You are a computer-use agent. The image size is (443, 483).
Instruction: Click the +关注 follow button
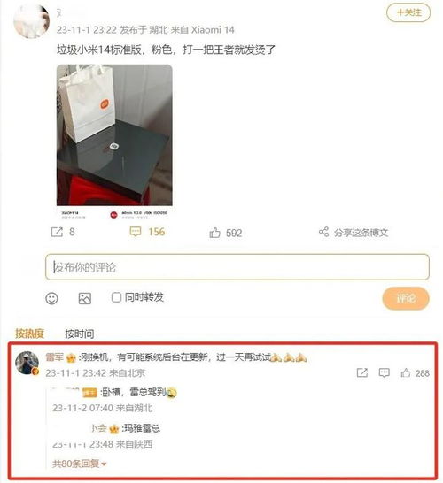(x=408, y=12)
